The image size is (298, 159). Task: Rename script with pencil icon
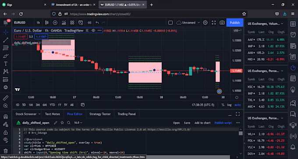point(56,123)
